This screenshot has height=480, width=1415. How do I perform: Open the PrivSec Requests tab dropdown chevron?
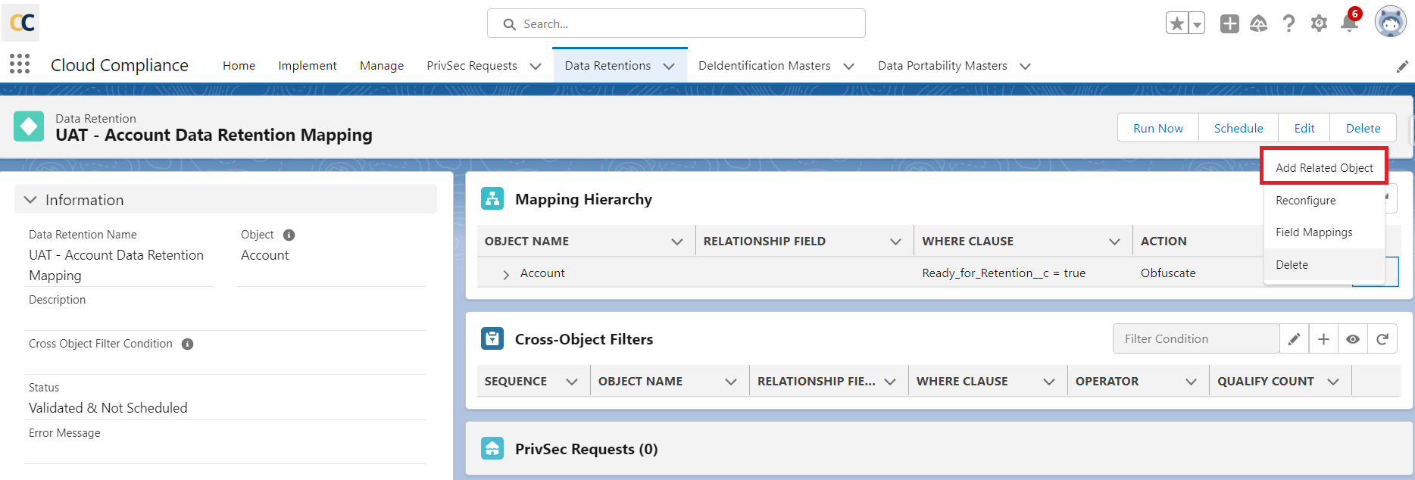coord(536,66)
